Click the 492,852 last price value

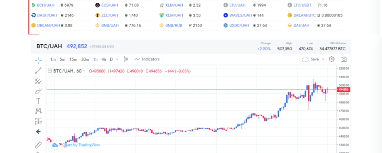tap(77, 46)
